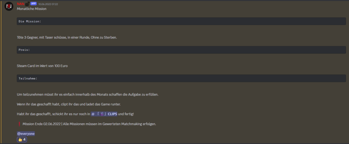Click the red exclamation mark emoji
This screenshot has height=144, width=349.
pos(19,124)
